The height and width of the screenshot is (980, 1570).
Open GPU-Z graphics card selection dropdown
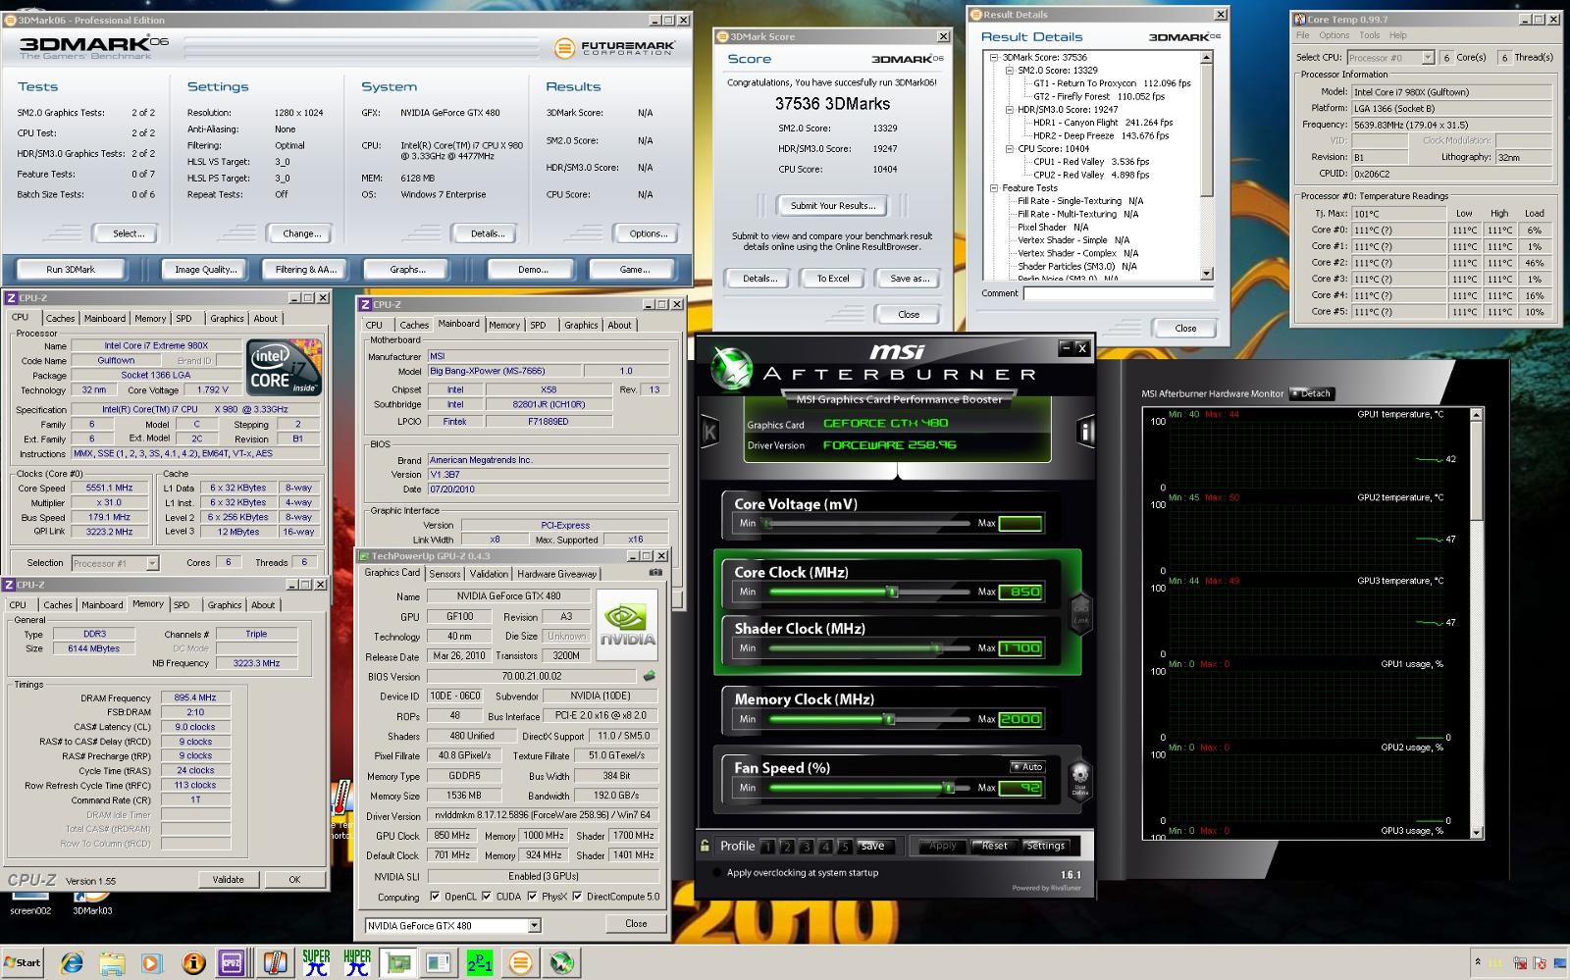click(534, 925)
